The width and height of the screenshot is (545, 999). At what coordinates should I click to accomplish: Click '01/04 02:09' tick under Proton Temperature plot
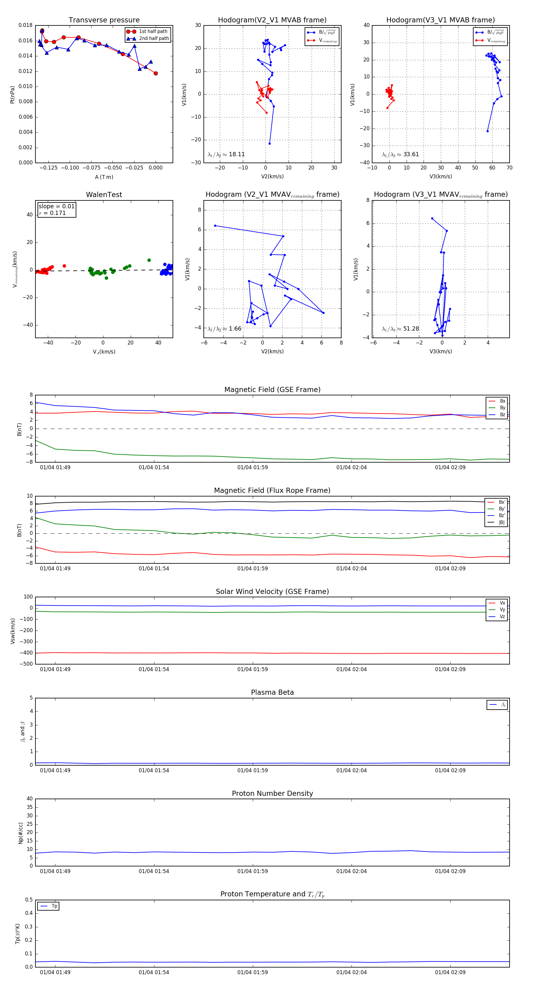[450, 973]
